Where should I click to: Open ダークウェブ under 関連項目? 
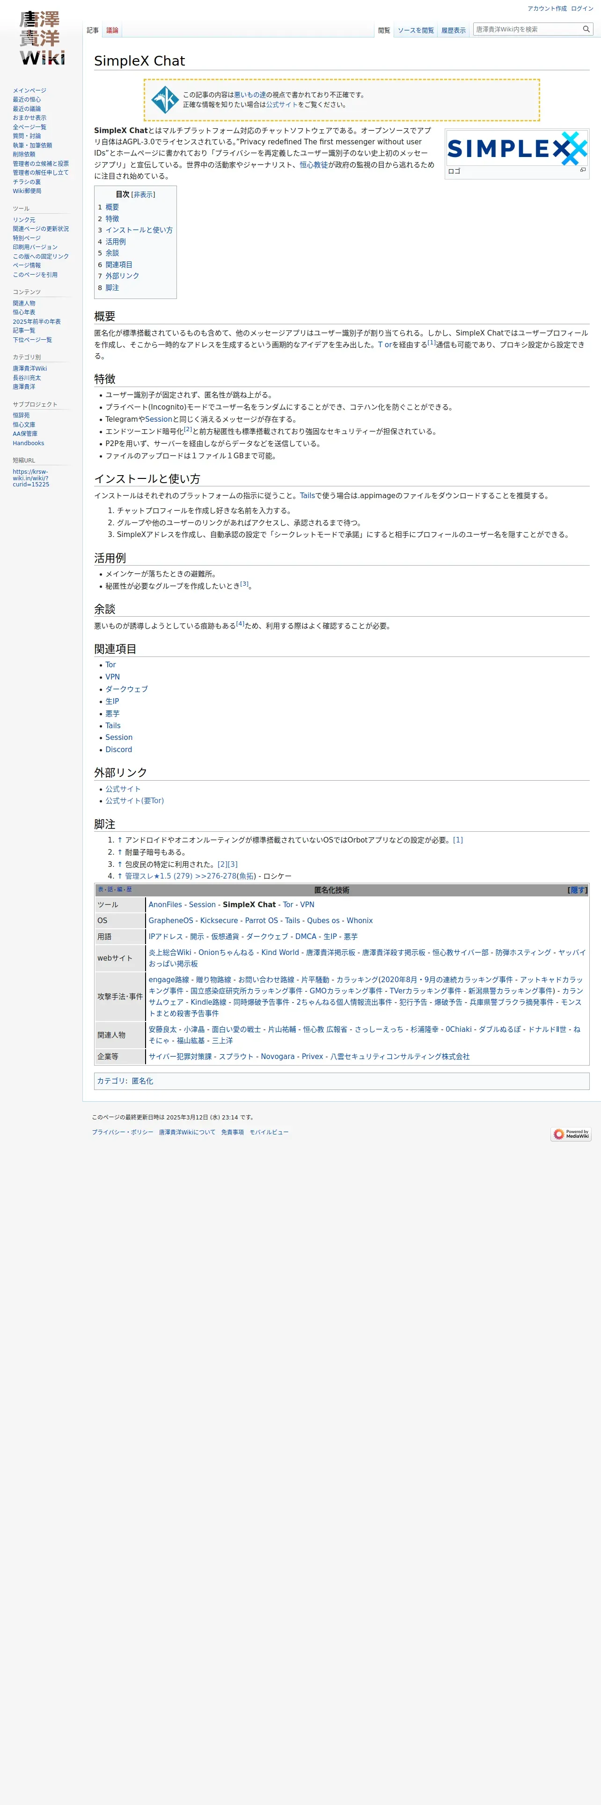point(127,689)
